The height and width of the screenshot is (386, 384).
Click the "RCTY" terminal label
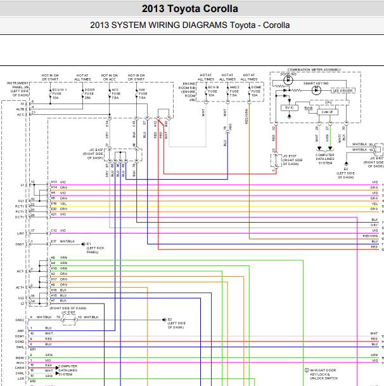[x=20, y=206]
